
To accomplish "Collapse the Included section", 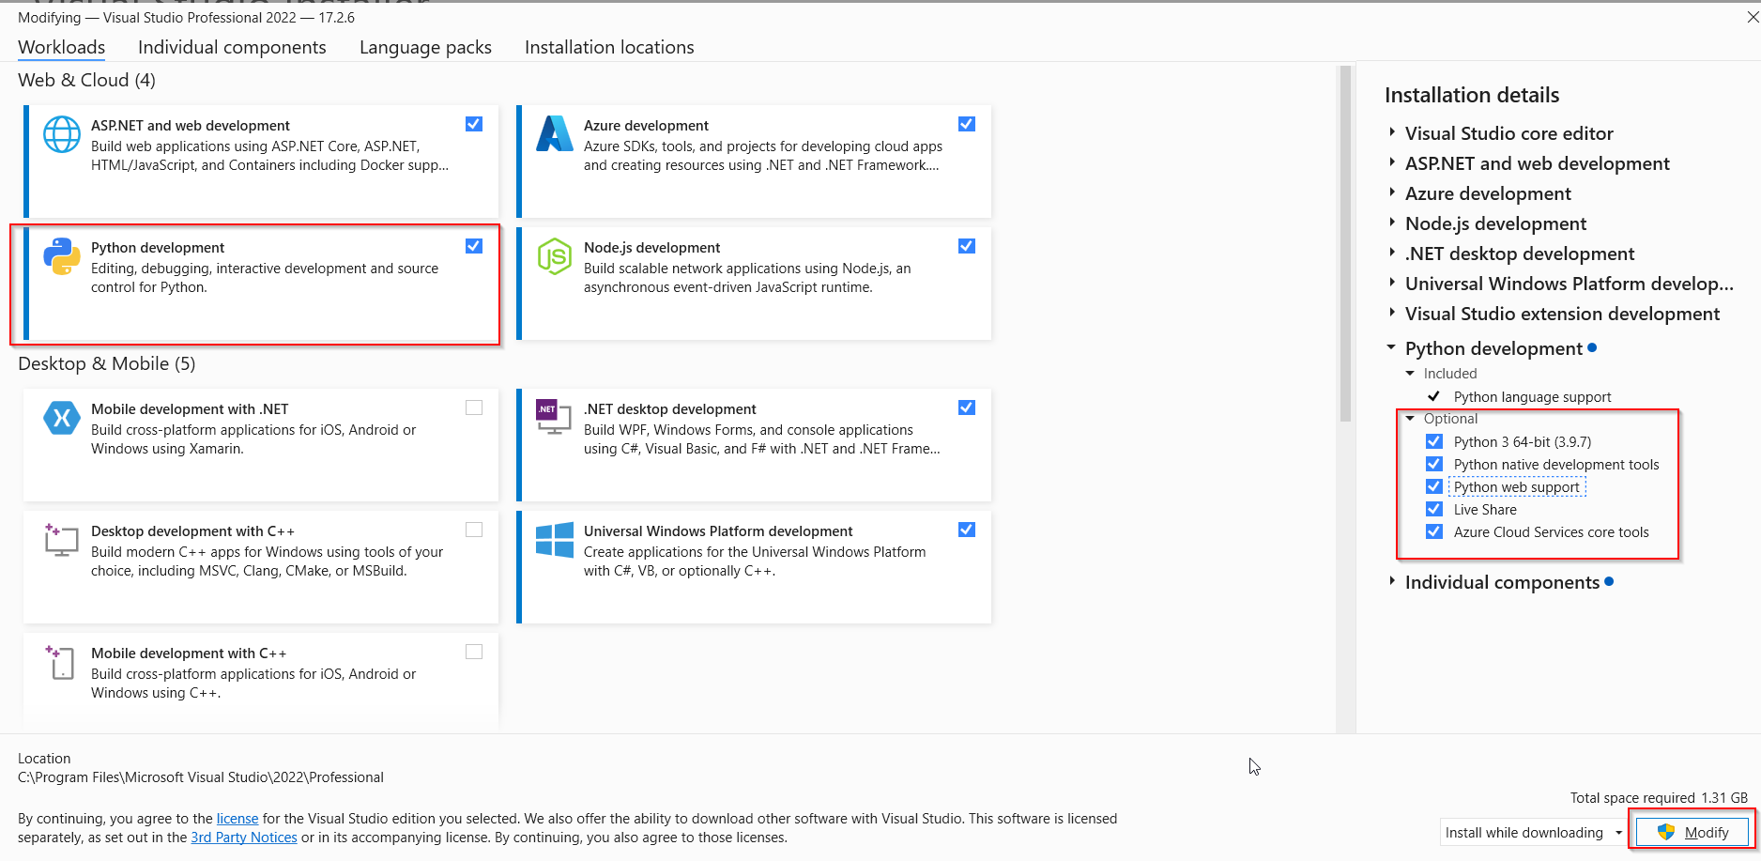I will click(1410, 374).
